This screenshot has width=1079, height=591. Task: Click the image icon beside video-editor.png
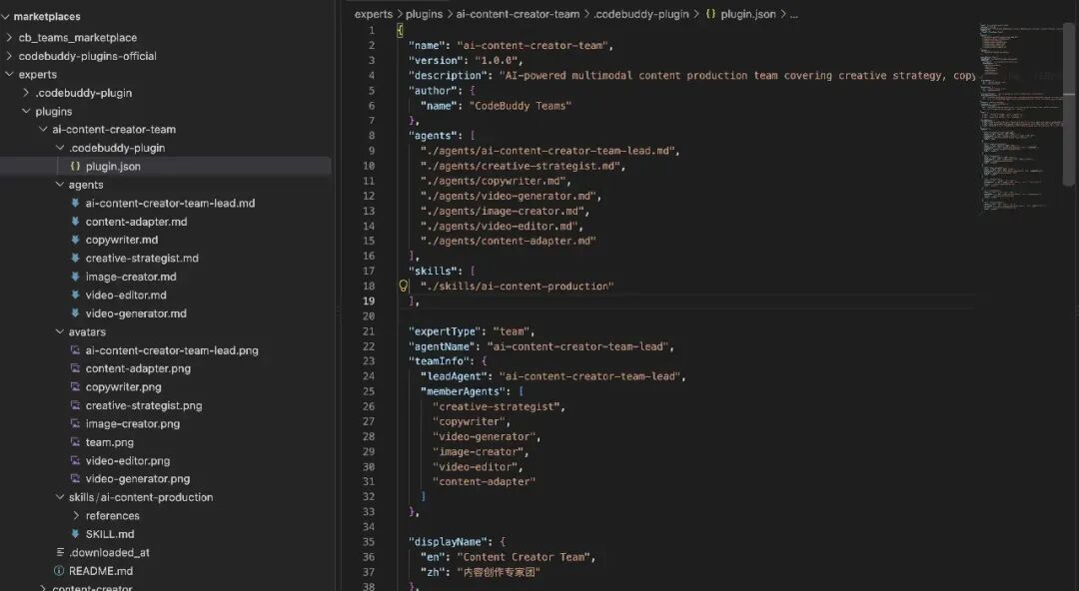pos(75,460)
